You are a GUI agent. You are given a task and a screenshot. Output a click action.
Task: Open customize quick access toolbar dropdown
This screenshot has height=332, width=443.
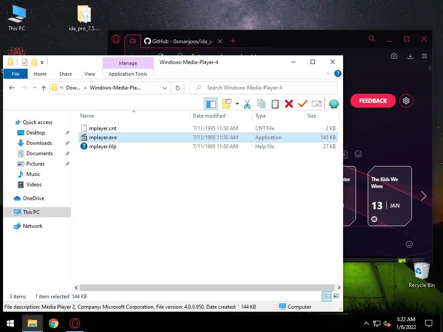(42, 62)
